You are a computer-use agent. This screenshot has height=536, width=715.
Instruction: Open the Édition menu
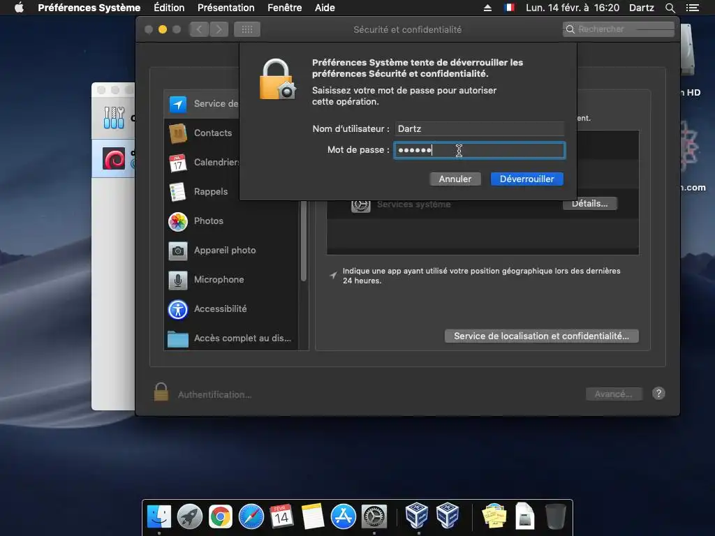169,8
